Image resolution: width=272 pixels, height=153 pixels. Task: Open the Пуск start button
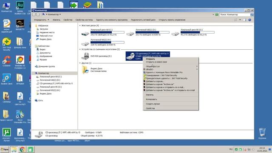[5, 149]
